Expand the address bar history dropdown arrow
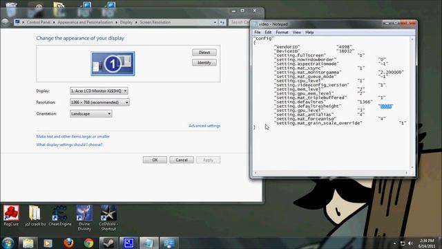 (x=215, y=22)
